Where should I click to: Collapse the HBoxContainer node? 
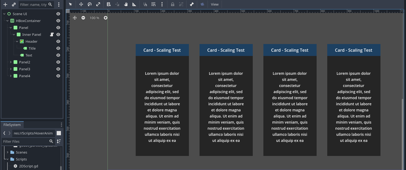point(7,21)
